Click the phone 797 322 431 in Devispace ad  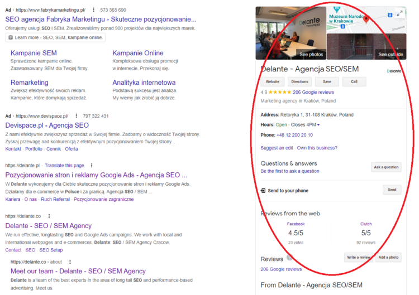pyautogui.click(x=96, y=116)
